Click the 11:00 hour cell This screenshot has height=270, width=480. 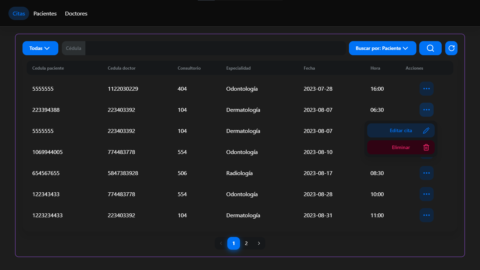[x=377, y=215]
